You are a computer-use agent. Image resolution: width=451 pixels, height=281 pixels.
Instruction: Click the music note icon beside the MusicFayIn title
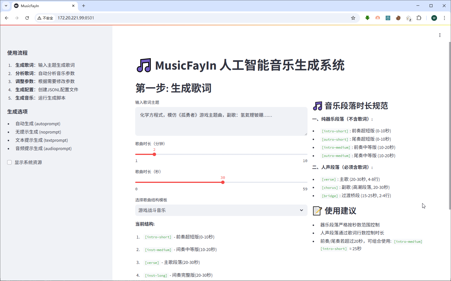(x=144, y=65)
